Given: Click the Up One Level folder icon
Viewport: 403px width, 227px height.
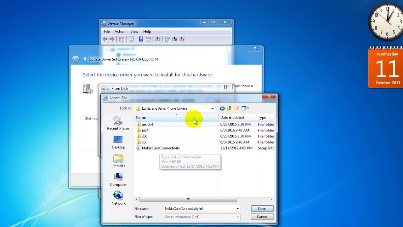Looking at the screenshot, I should click(229, 108).
